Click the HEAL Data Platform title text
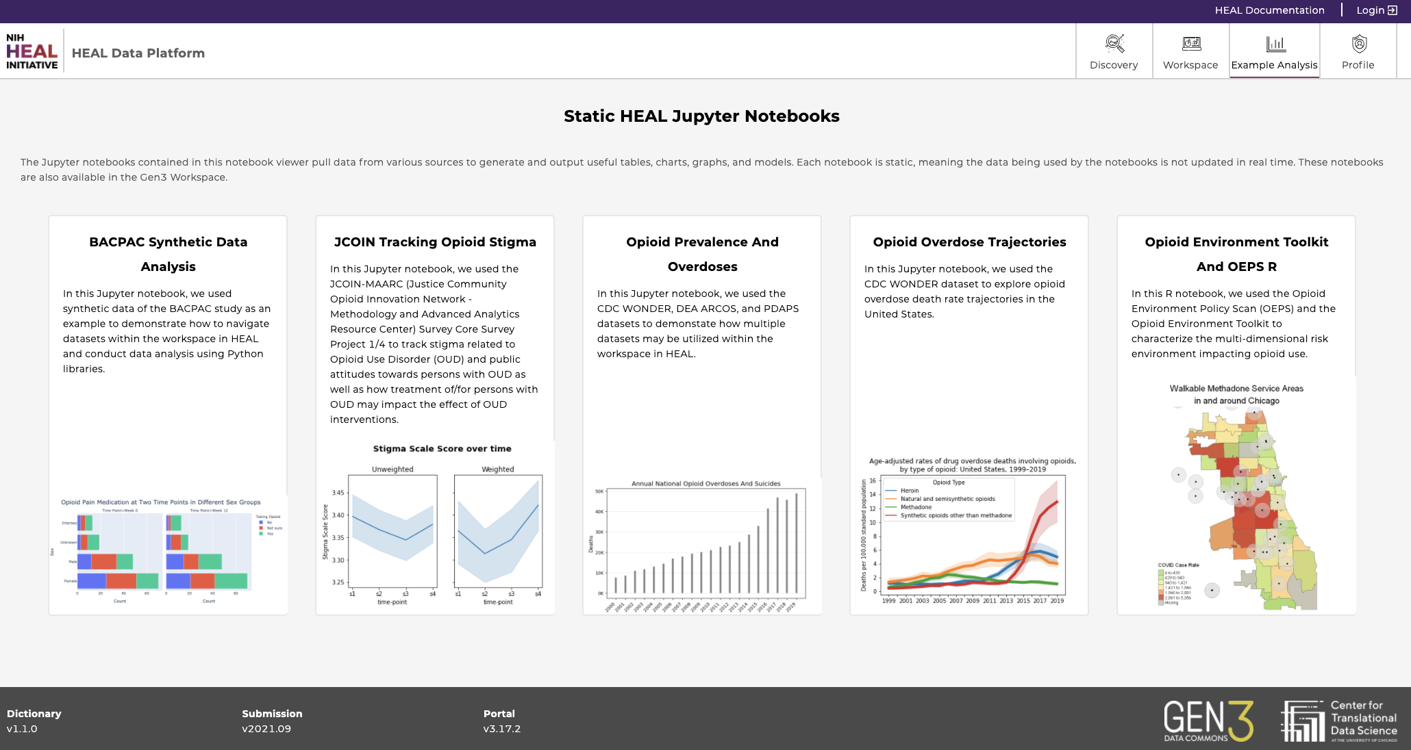This screenshot has height=750, width=1411. (x=138, y=53)
